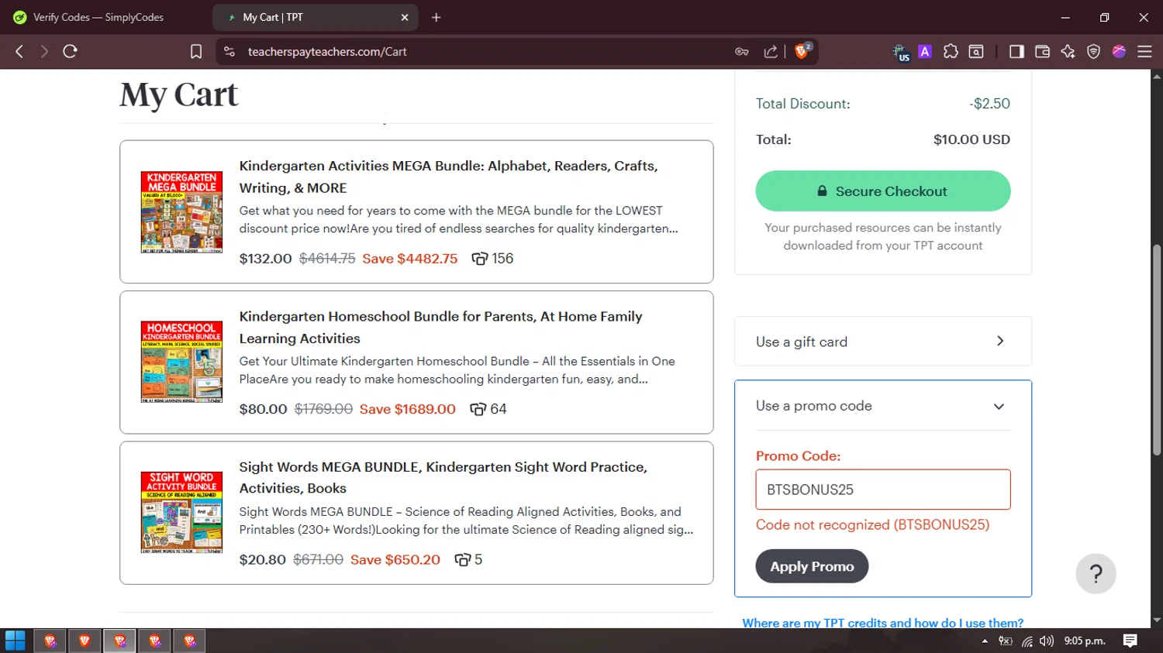Screen dimensions: 1163x653
Task: Reload the current page
Action: [x=70, y=51]
